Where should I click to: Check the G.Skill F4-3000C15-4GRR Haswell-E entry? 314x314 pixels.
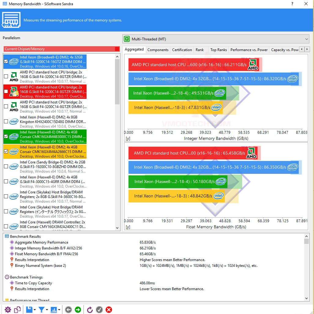pos(6,181)
